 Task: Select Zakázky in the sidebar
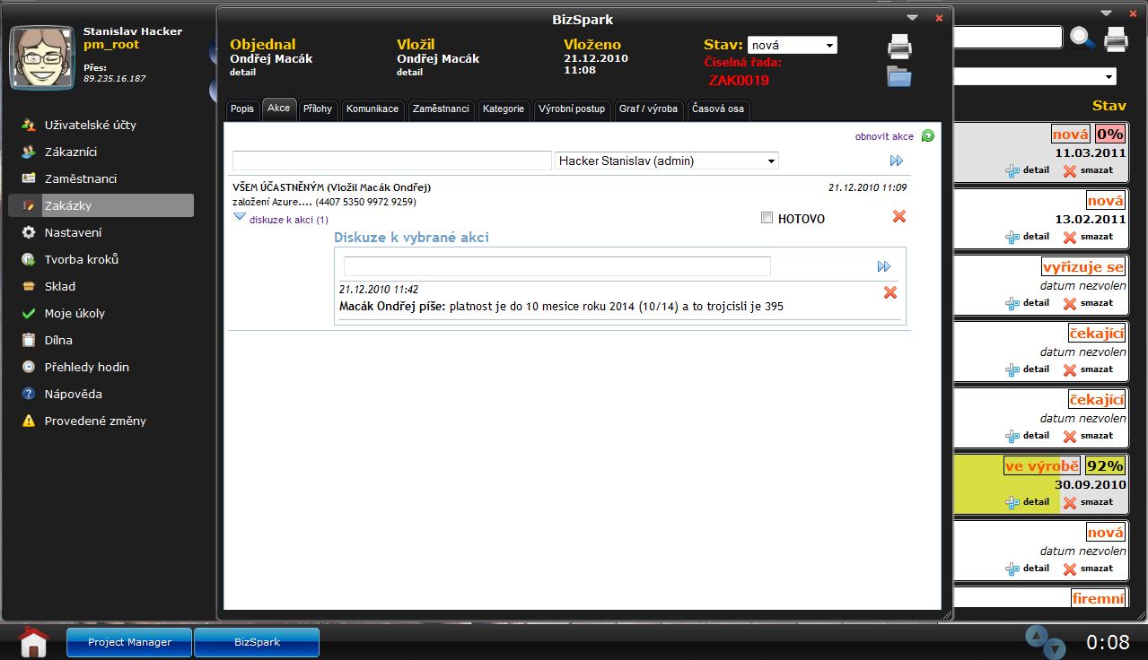[x=101, y=205]
